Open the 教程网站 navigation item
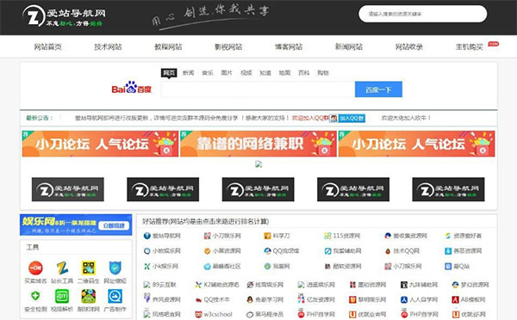This screenshot has width=517, height=320. pos(169,46)
